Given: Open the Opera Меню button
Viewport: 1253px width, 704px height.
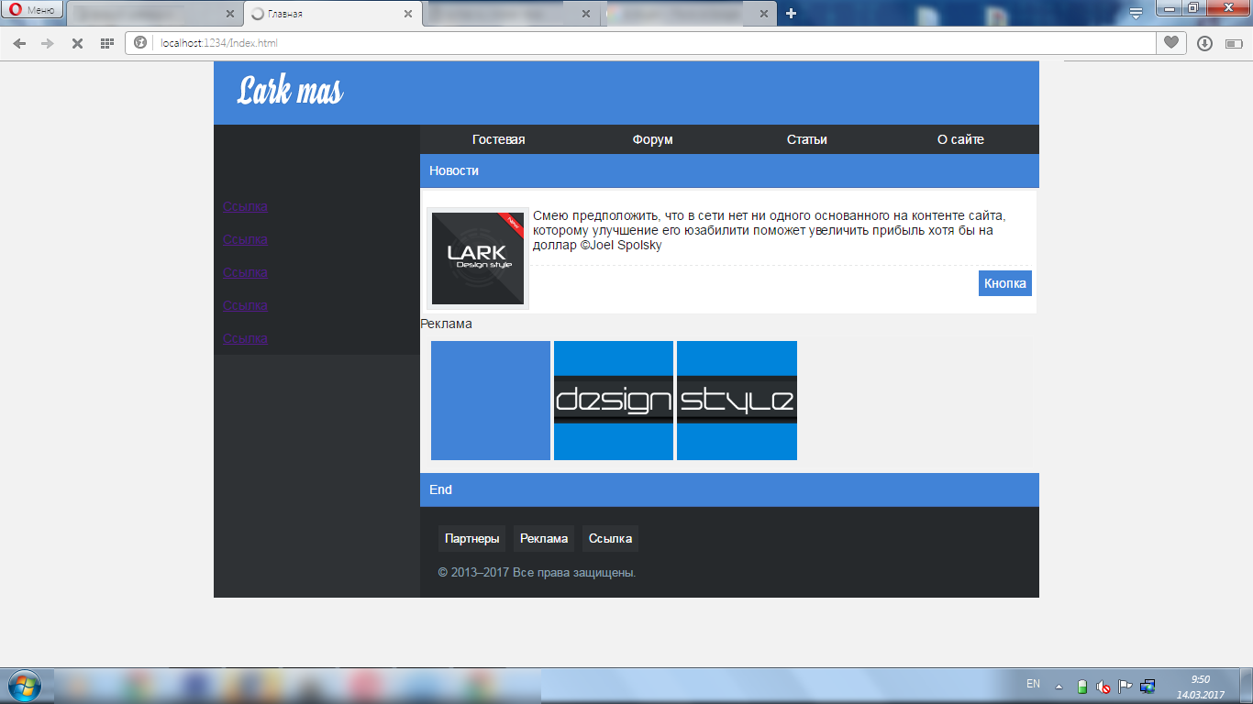Looking at the screenshot, I should click(32, 10).
